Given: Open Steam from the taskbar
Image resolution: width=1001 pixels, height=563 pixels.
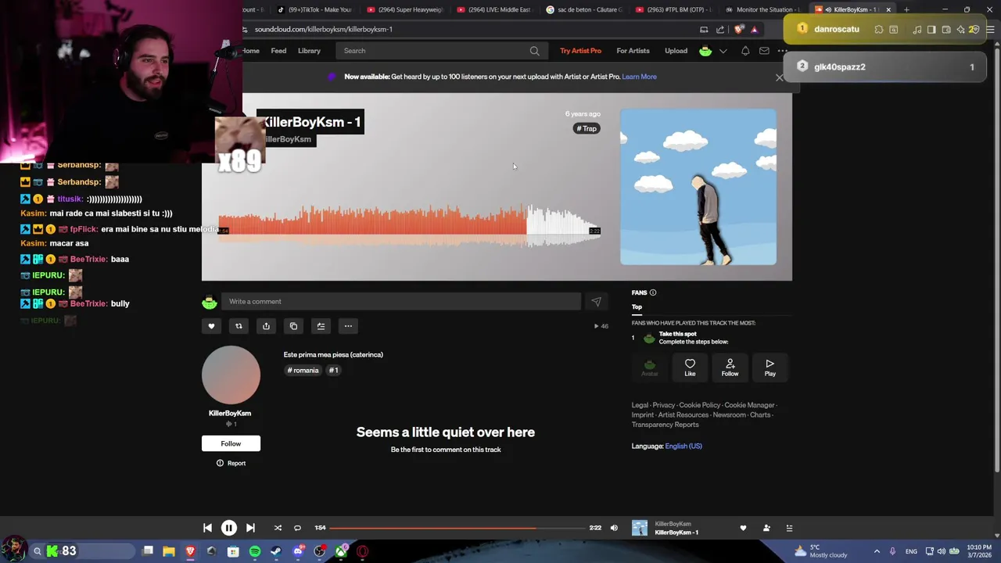Looking at the screenshot, I should point(276,551).
